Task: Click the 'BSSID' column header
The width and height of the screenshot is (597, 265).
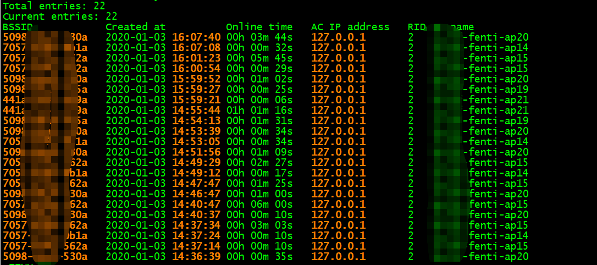Action: point(18,27)
